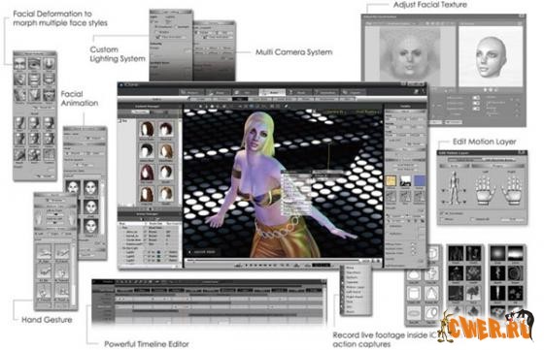Viewport: 544px width, 350px height.
Task: Pick the second-row left gesture thumbnail in Hand Gesture panel
Action: [x=44, y=271]
